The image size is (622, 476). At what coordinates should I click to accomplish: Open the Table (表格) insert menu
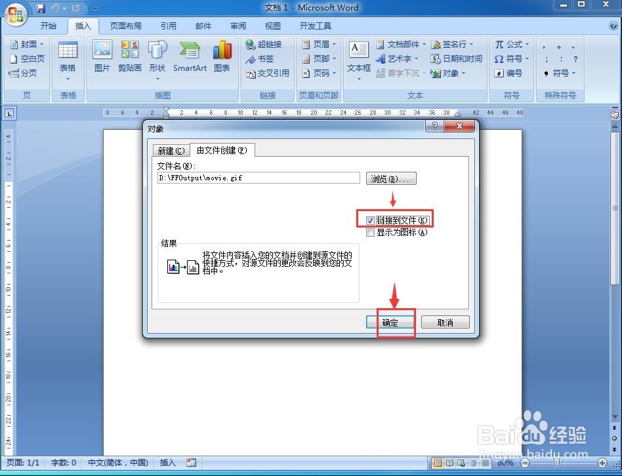click(x=68, y=60)
